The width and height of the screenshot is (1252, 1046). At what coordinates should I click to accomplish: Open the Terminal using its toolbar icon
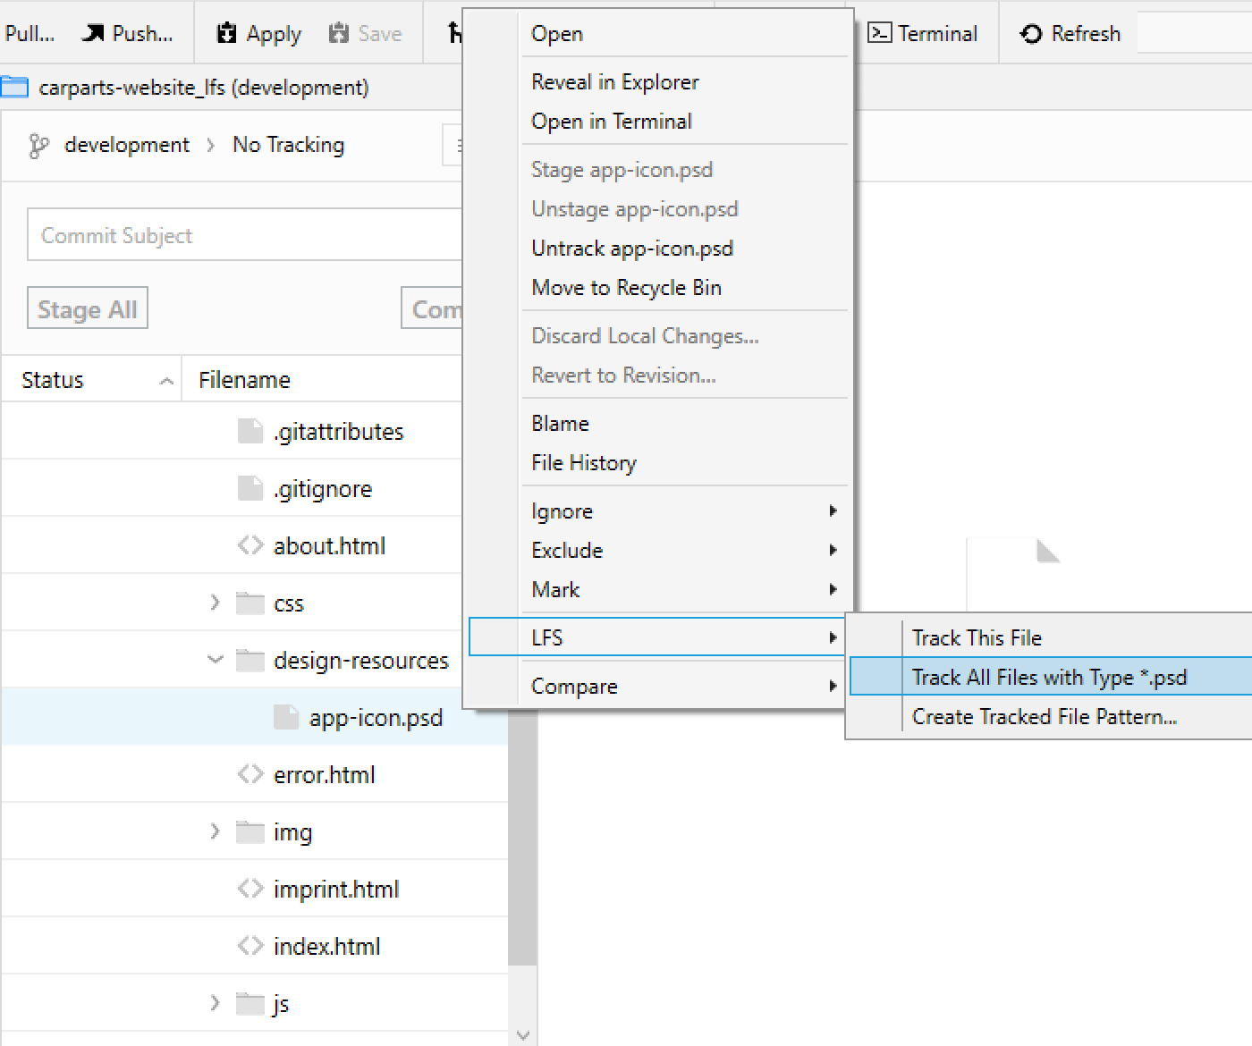(879, 33)
